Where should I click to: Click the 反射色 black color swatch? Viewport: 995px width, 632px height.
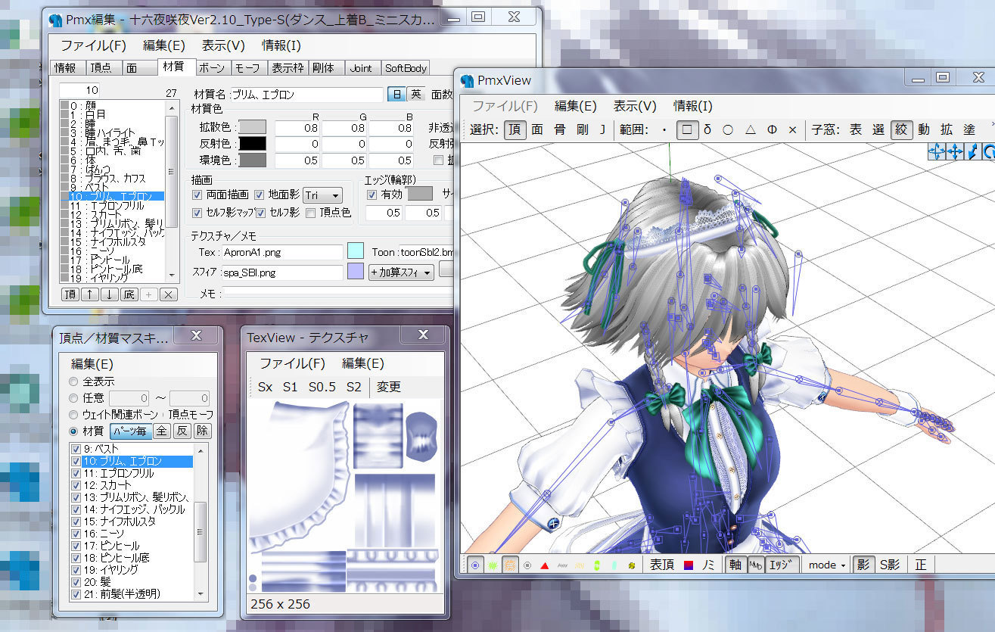[x=253, y=144]
